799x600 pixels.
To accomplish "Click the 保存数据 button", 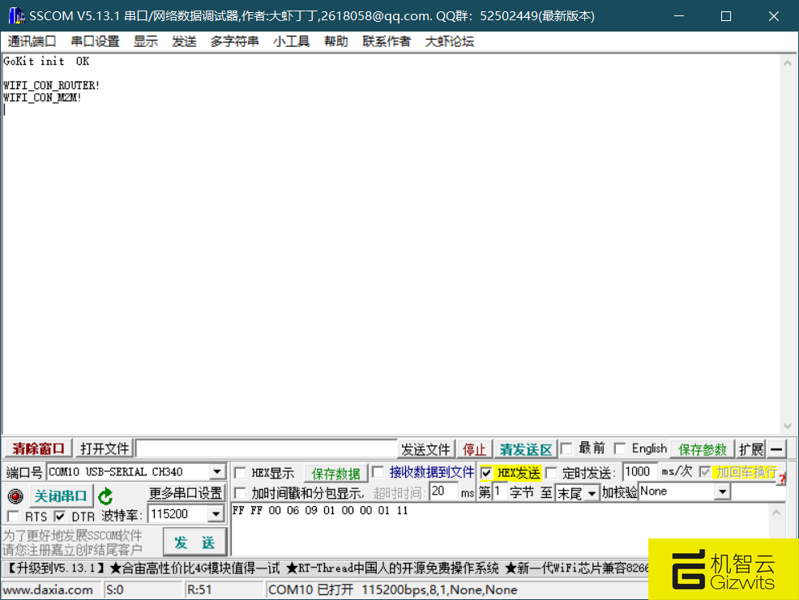I will (x=335, y=474).
